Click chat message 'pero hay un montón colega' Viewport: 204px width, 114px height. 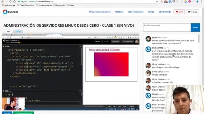tap(166, 67)
